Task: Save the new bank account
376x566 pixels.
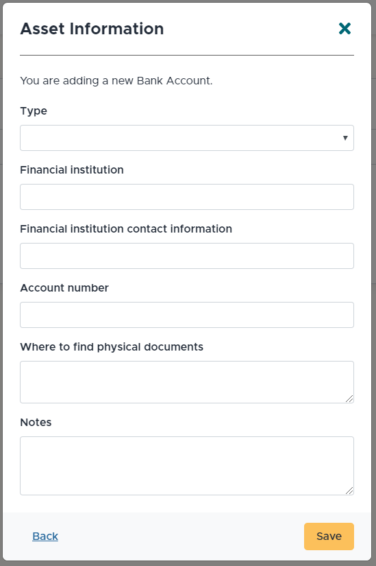Action: point(329,536)
